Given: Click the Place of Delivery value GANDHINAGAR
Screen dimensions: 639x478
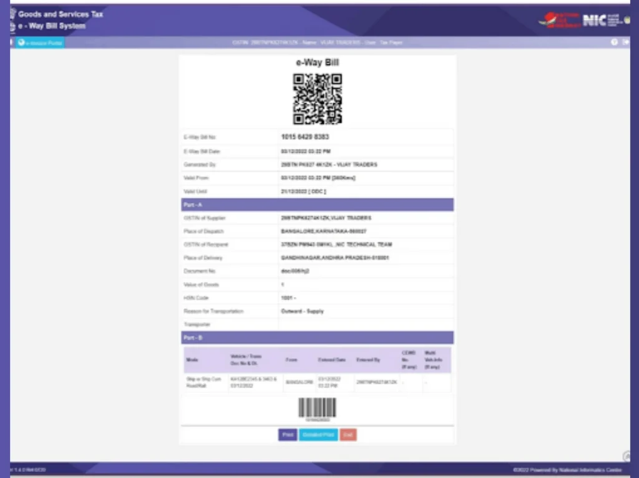Looking at the screenshot, I should tap(334, 258).
